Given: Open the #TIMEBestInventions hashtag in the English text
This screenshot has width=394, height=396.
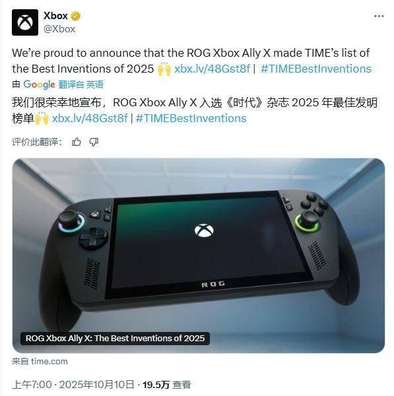Looking at the screenshot, I should point(316,69).
